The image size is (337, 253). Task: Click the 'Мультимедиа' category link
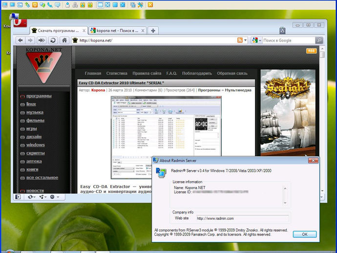238,90
